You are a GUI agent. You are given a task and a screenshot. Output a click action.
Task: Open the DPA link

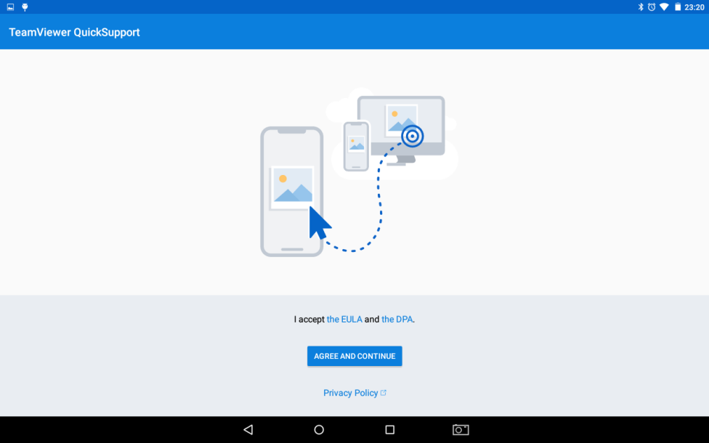(397, 320)
